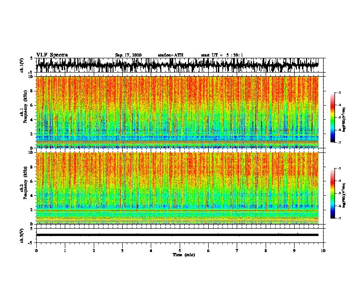Click the 'station=ATH' header label
This screenshot has height=281, width=364.
tap(171, 55)
